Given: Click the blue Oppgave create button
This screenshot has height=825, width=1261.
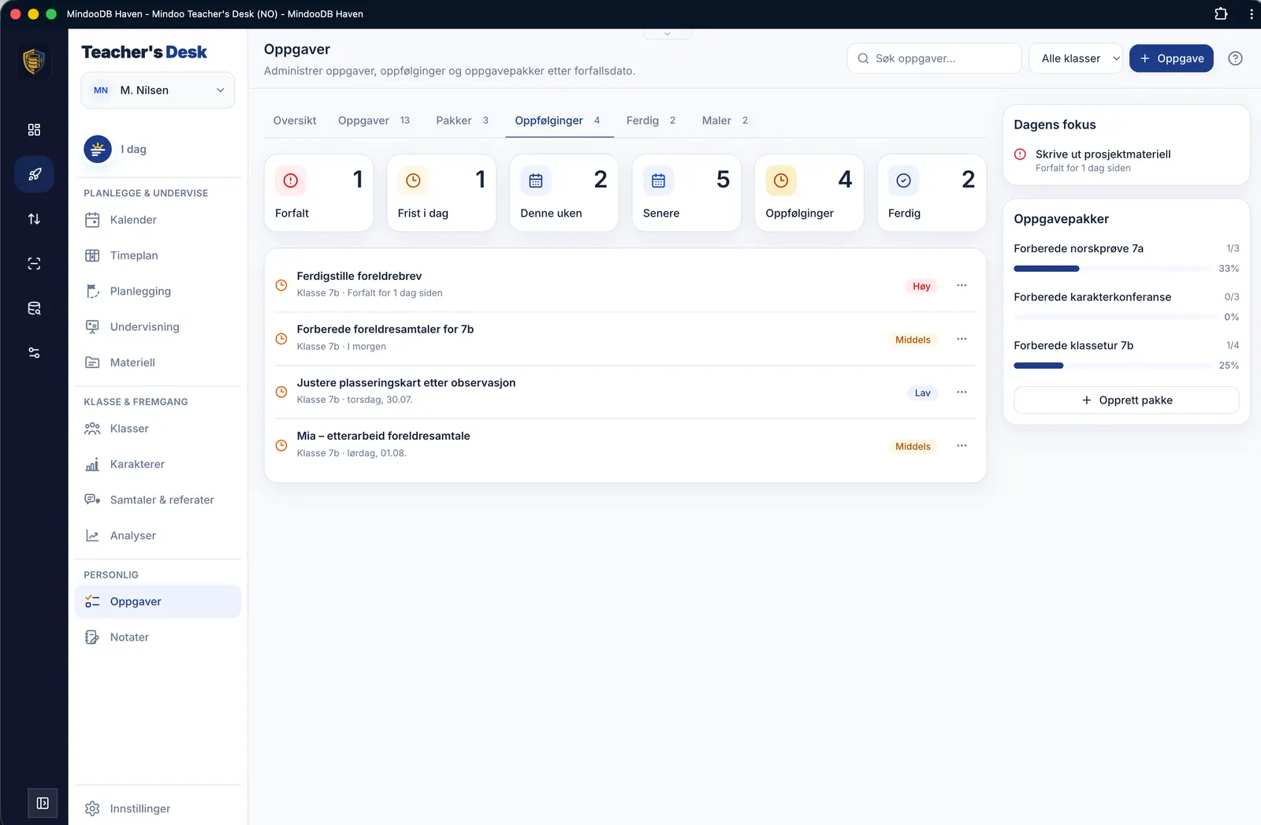Looking at the screenshot, I should [x=1171, y=58].
